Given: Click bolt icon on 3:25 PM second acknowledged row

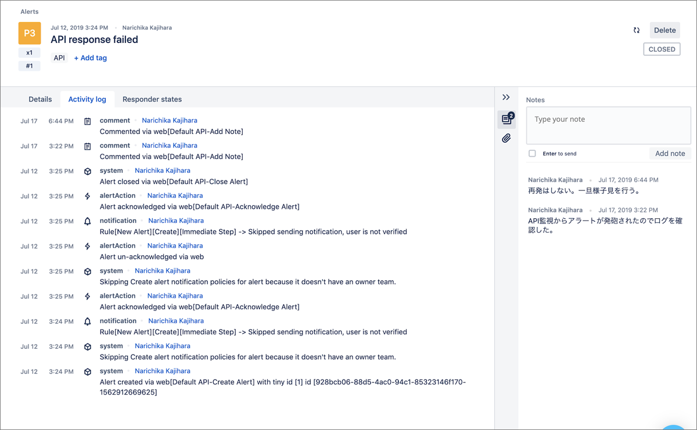Looking at the screenshot, I should pos(88,297).
